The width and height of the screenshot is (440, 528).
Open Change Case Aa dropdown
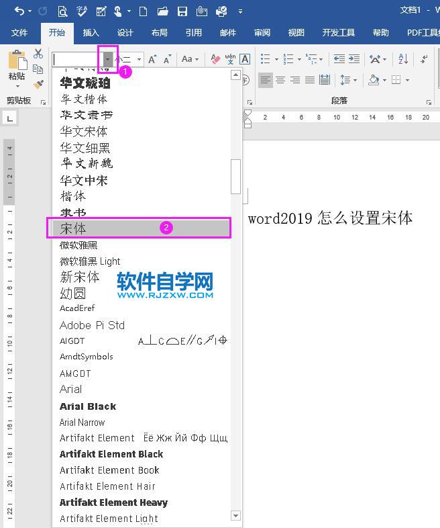pos(190,59)
